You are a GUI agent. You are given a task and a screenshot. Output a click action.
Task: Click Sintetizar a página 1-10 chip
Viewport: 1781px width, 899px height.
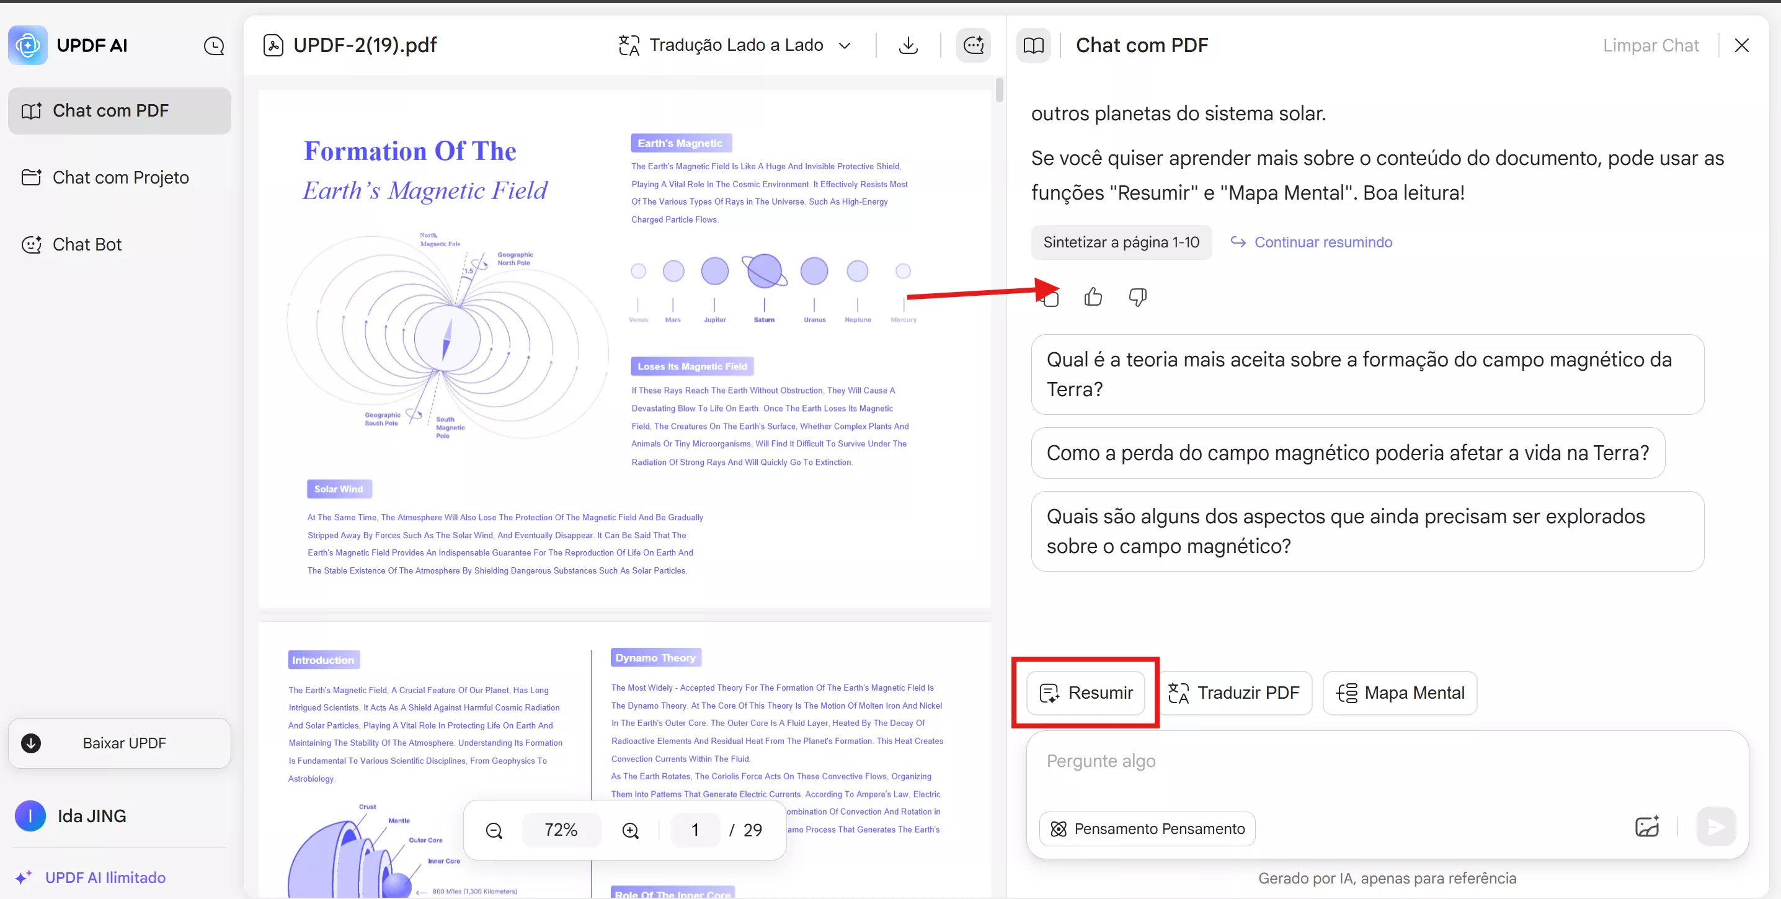[x=1121, y=242]
